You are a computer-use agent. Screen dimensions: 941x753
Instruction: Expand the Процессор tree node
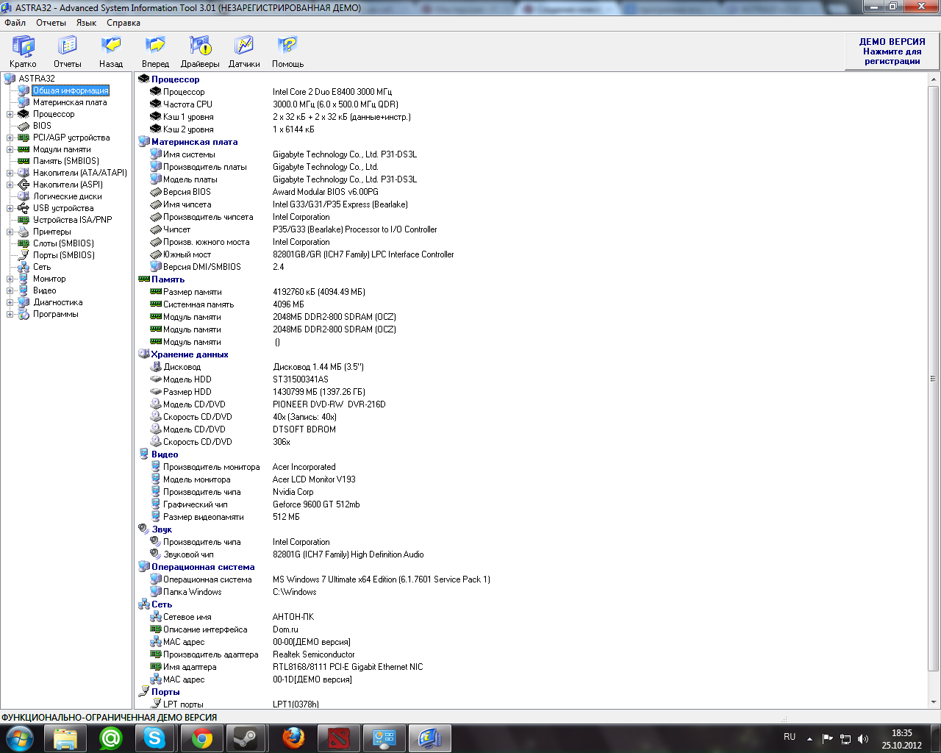pos(10,114)
